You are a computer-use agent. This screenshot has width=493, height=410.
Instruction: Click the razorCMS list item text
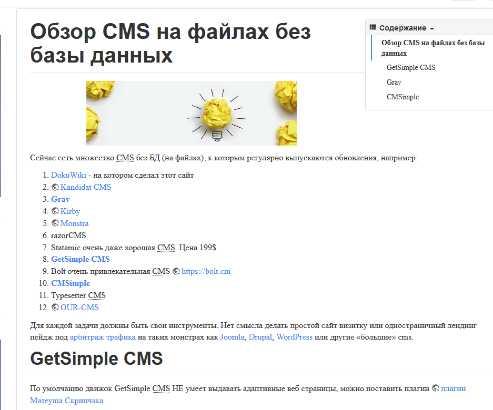68,235
